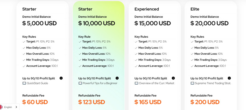Click info icon on Experienced plan card
246x110 pixels.
[x=173, y=78]
